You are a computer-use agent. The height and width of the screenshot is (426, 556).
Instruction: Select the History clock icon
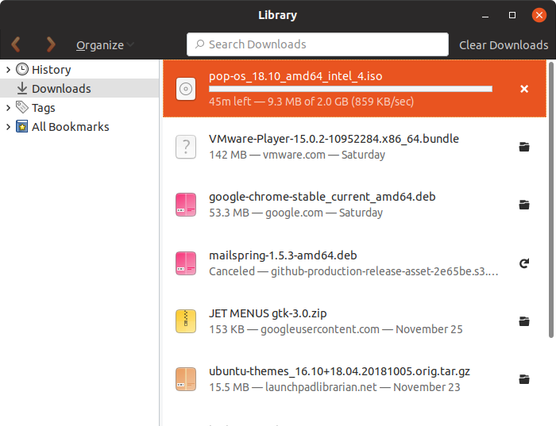(22, 69)
